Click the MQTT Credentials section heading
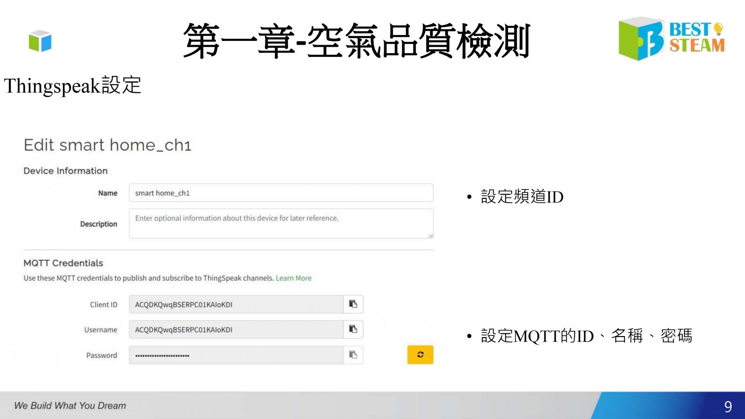 (63, 263)
